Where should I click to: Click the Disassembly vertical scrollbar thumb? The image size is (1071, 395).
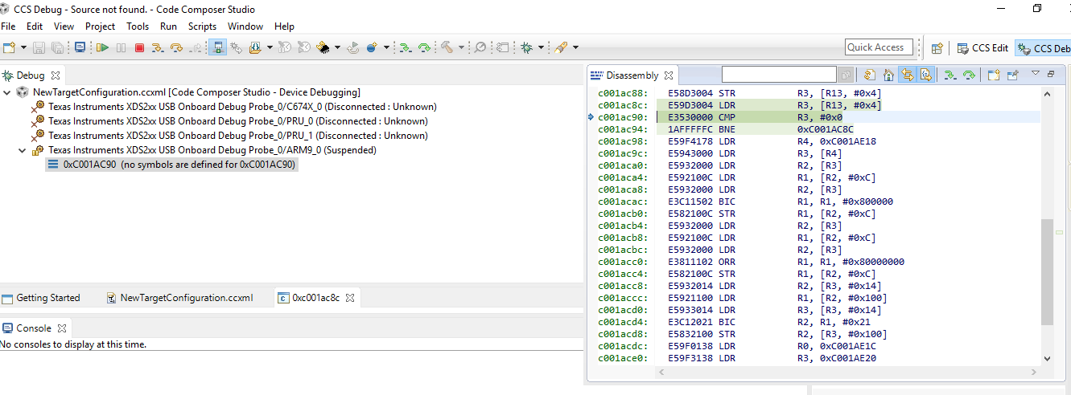(x=1047, y=272)
